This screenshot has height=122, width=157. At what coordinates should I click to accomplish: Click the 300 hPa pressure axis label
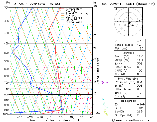7,8
